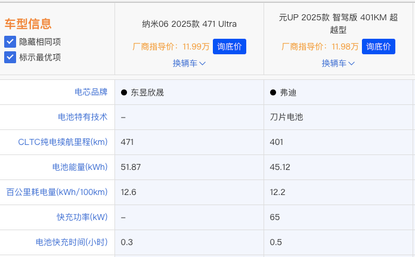Toggle the 隐藏相同项 checkbox
This screenshot has width=415, height=257.
point(10,42)
